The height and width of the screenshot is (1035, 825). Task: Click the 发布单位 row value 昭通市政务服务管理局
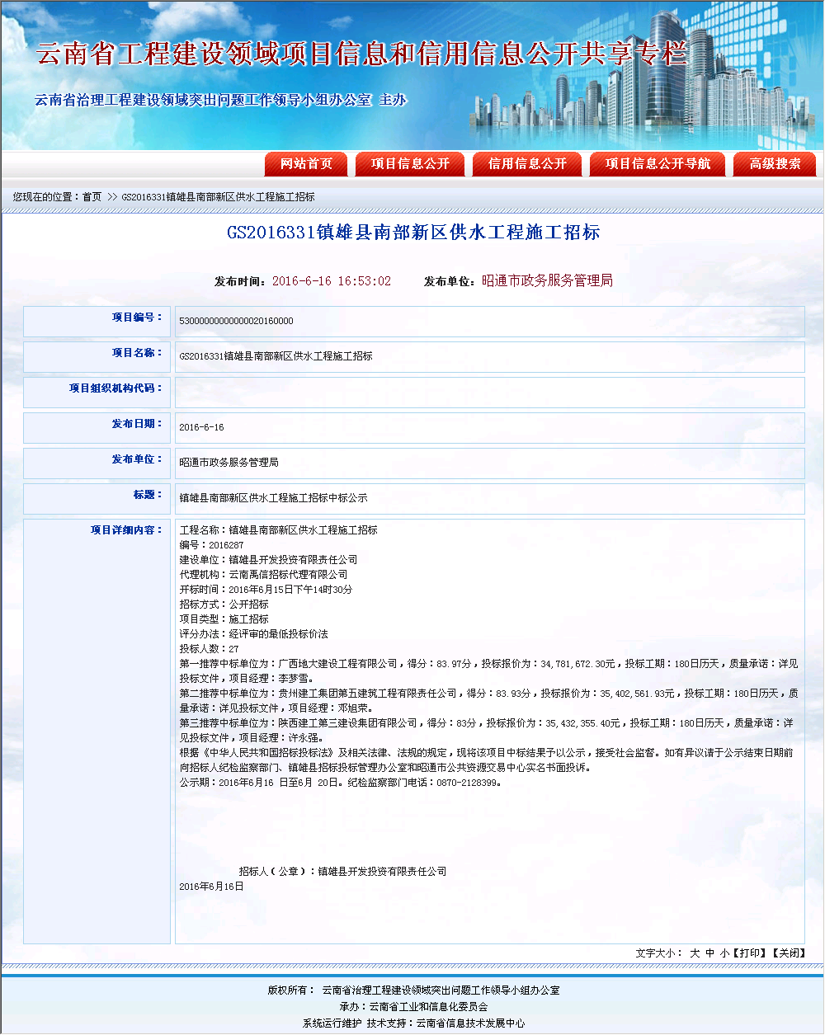229,463
